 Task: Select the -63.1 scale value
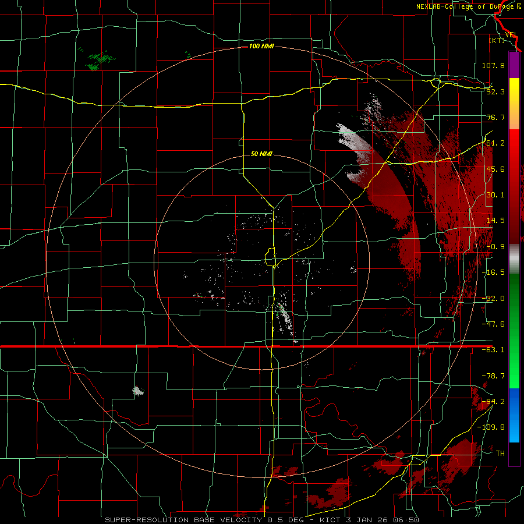click(x=493, y=350)
